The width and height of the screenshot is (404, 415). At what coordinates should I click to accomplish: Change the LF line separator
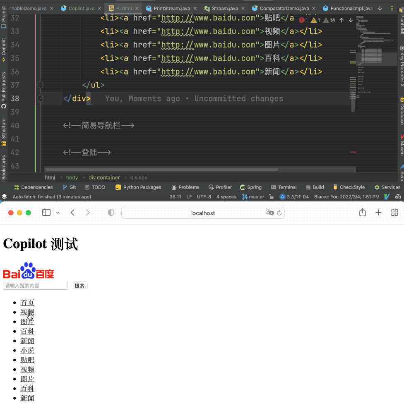[x=189, y=197]
